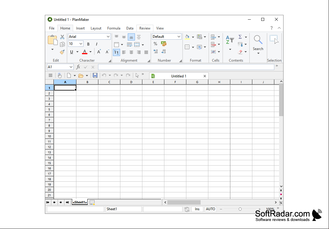Image resolution: width=329 pixels, height=229 pixels.
Task: Click the eraser delete contents icon
Action: [x=240, y=52]
